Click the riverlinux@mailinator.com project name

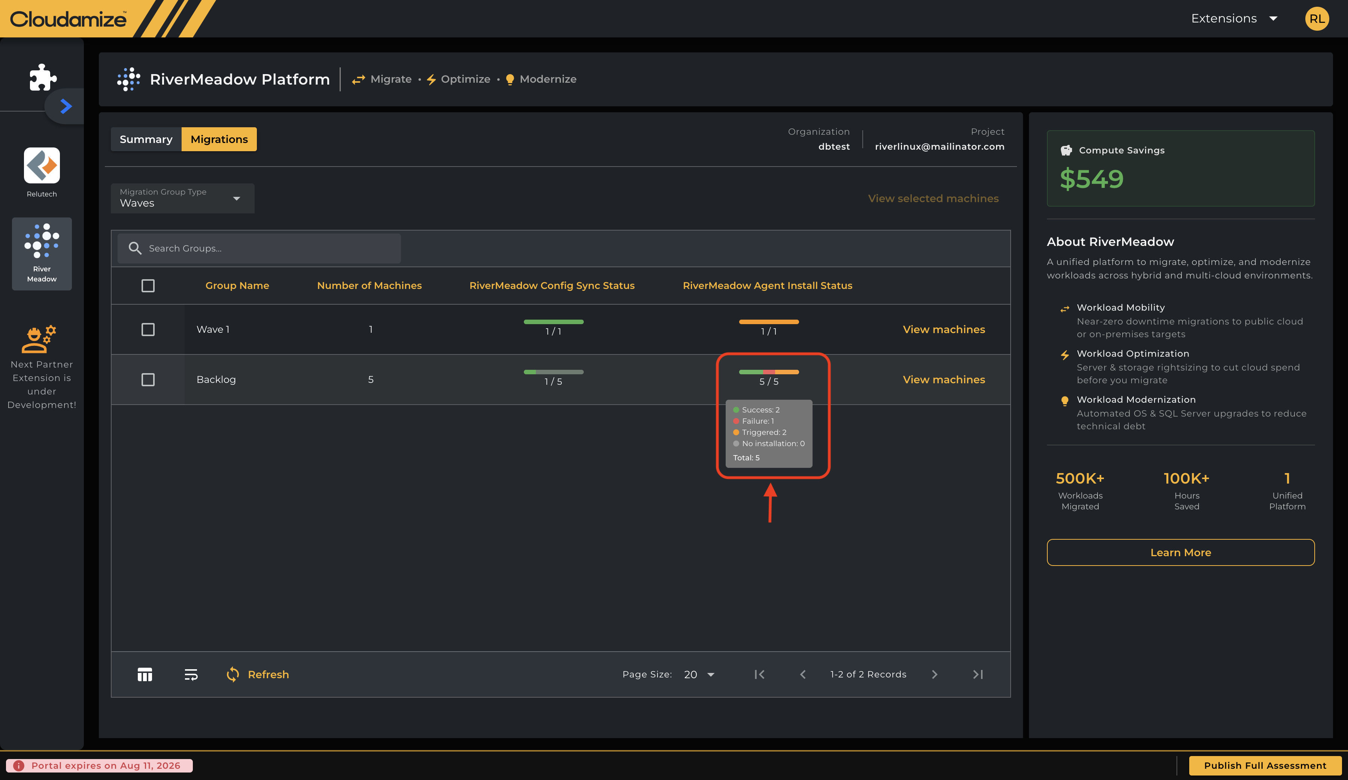point(939,146)
